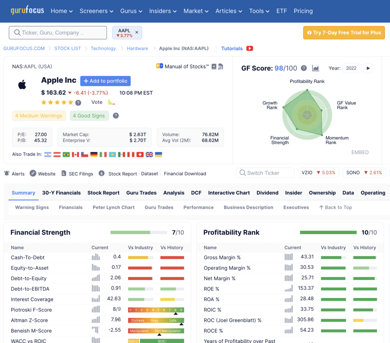This screenshot has width=390, height=343.
Task: Open the DCF tab
Action: coord(196,193)
